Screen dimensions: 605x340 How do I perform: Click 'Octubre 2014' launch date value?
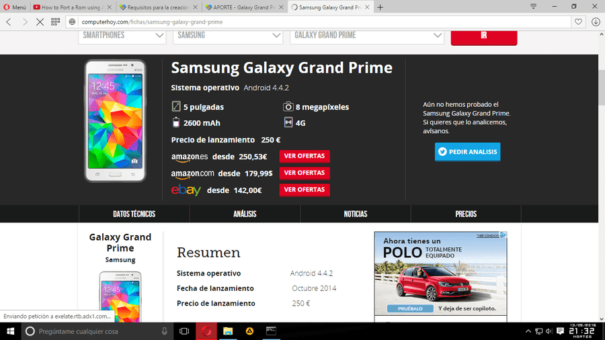point(314,288)
